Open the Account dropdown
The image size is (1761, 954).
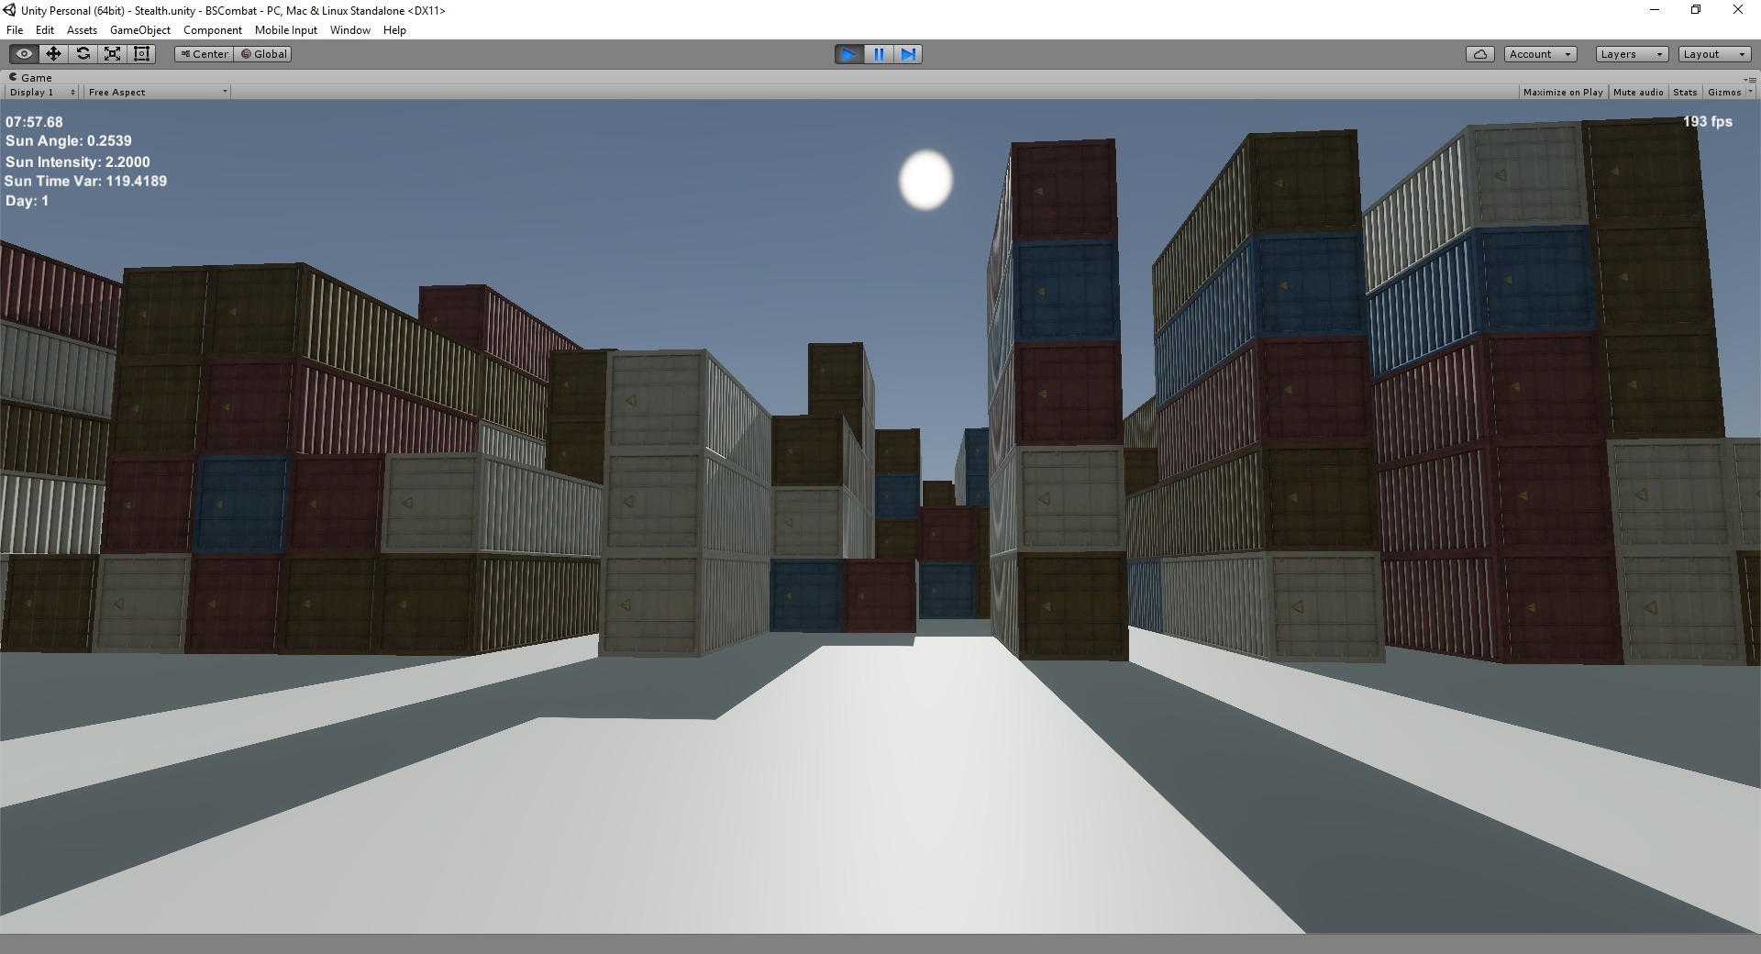[x=1540, y=54]
